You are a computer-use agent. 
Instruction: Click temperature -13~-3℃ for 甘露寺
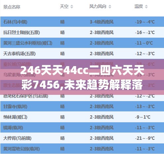(x=145, y=106)
